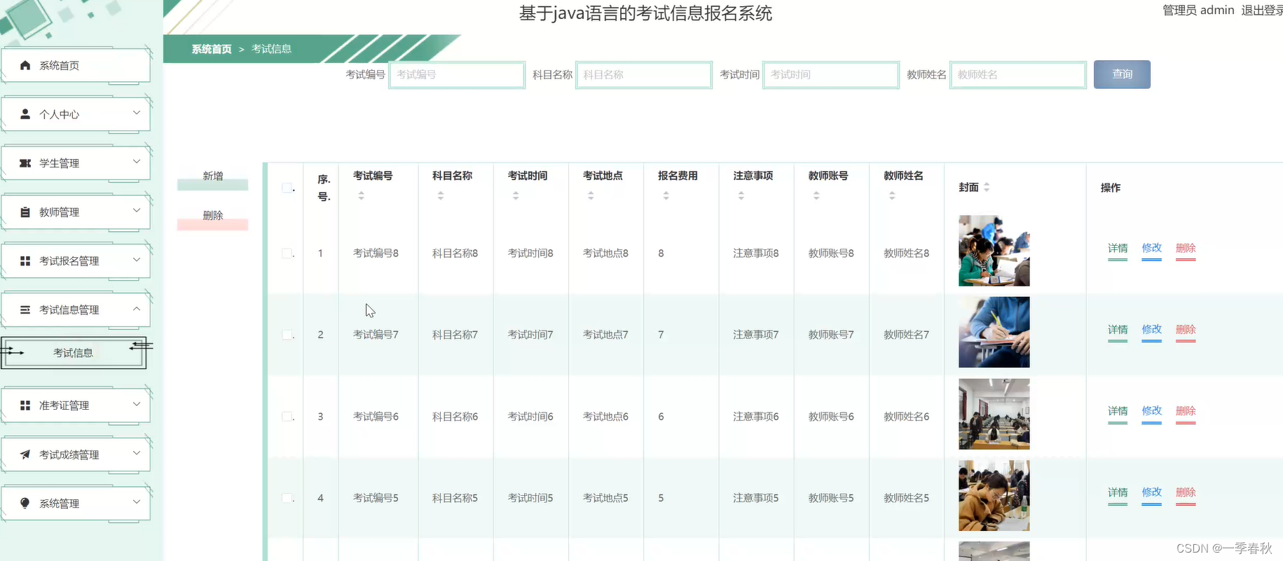Sort by 报名费用 column arrows
Viewport: 1283px width, 561px height.
coord(666,196)
